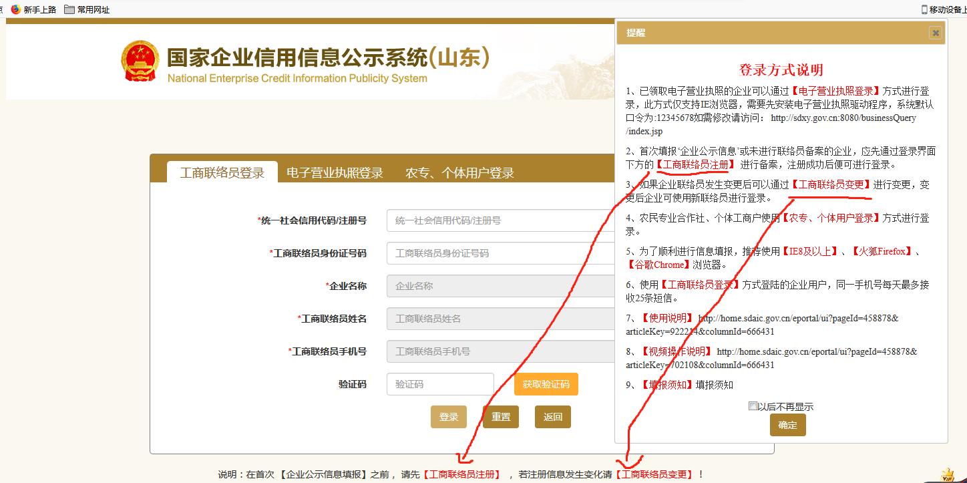
Task: Open the 常用网址 bookmarks folder
Action: 85,9
